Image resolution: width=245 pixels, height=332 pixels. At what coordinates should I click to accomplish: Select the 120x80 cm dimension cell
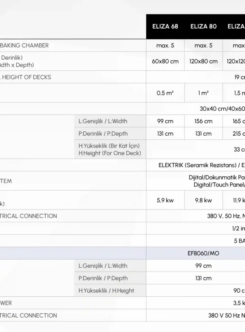click(x=203, y=61)
